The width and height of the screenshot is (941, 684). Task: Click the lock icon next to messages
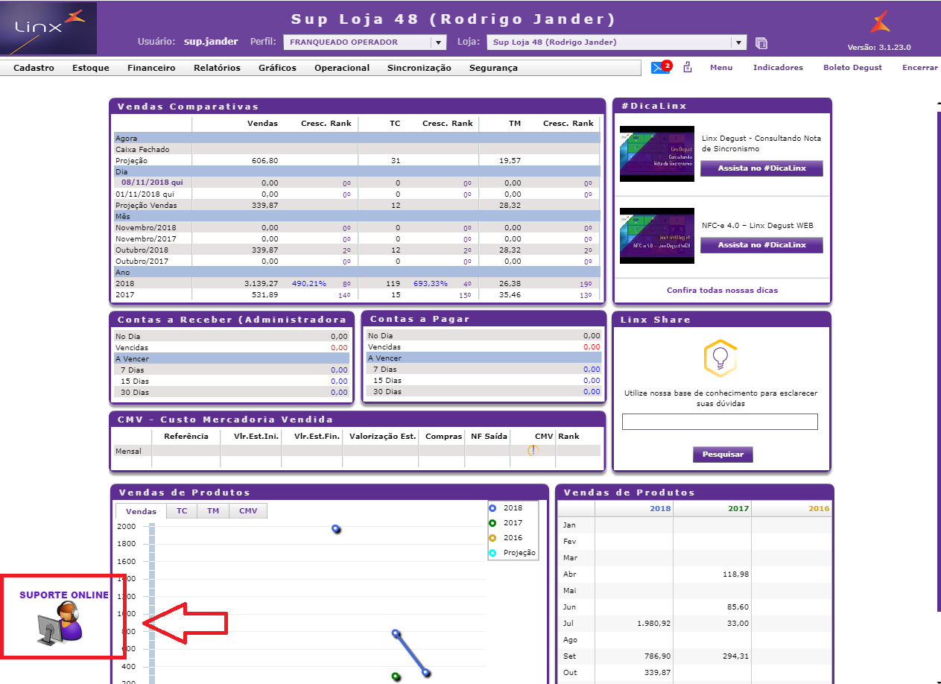pos(688,67)
